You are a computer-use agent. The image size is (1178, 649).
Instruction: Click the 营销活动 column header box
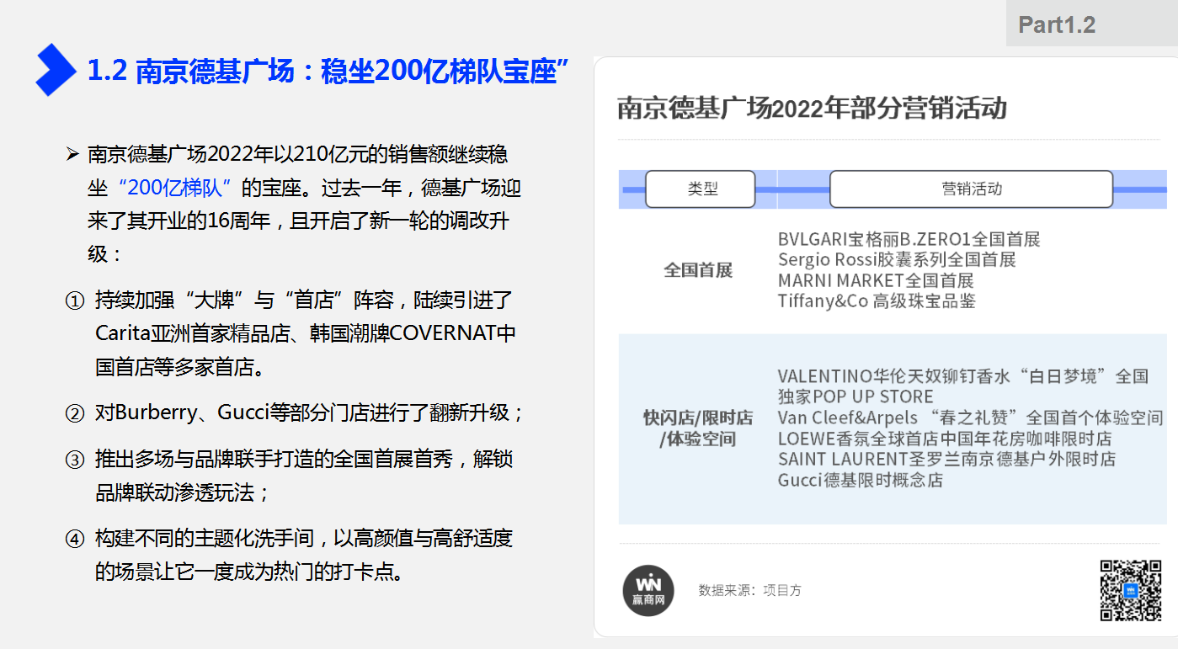(971, 189)
